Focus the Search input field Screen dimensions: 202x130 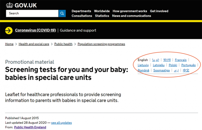pyautogui.click(x=32, y=13)
